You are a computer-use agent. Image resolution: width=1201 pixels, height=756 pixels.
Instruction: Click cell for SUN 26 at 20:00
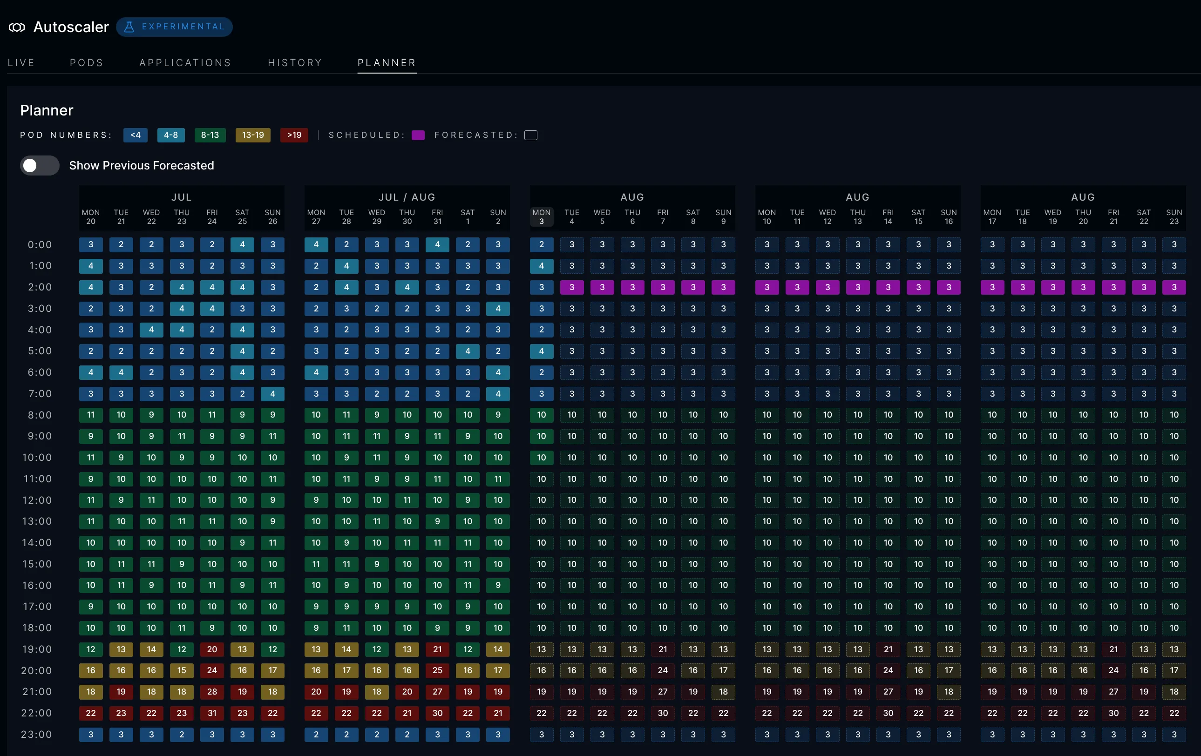272,670
